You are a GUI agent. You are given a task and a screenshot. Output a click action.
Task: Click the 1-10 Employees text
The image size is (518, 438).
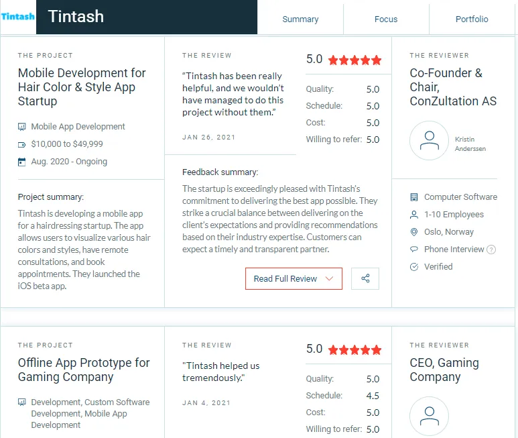454,215
